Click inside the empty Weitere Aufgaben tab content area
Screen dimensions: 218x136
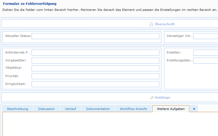(110, 124)
